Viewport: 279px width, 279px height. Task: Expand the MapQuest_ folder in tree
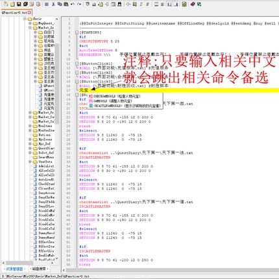tap(30, 23)
